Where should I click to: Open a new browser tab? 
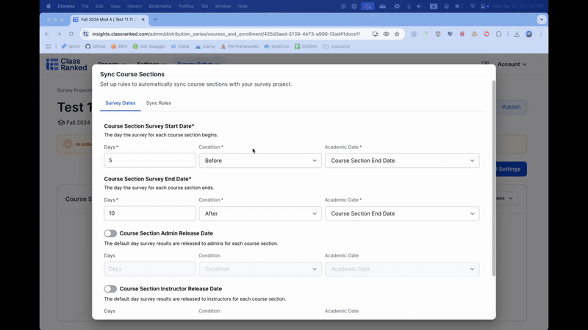click(155, 20)
